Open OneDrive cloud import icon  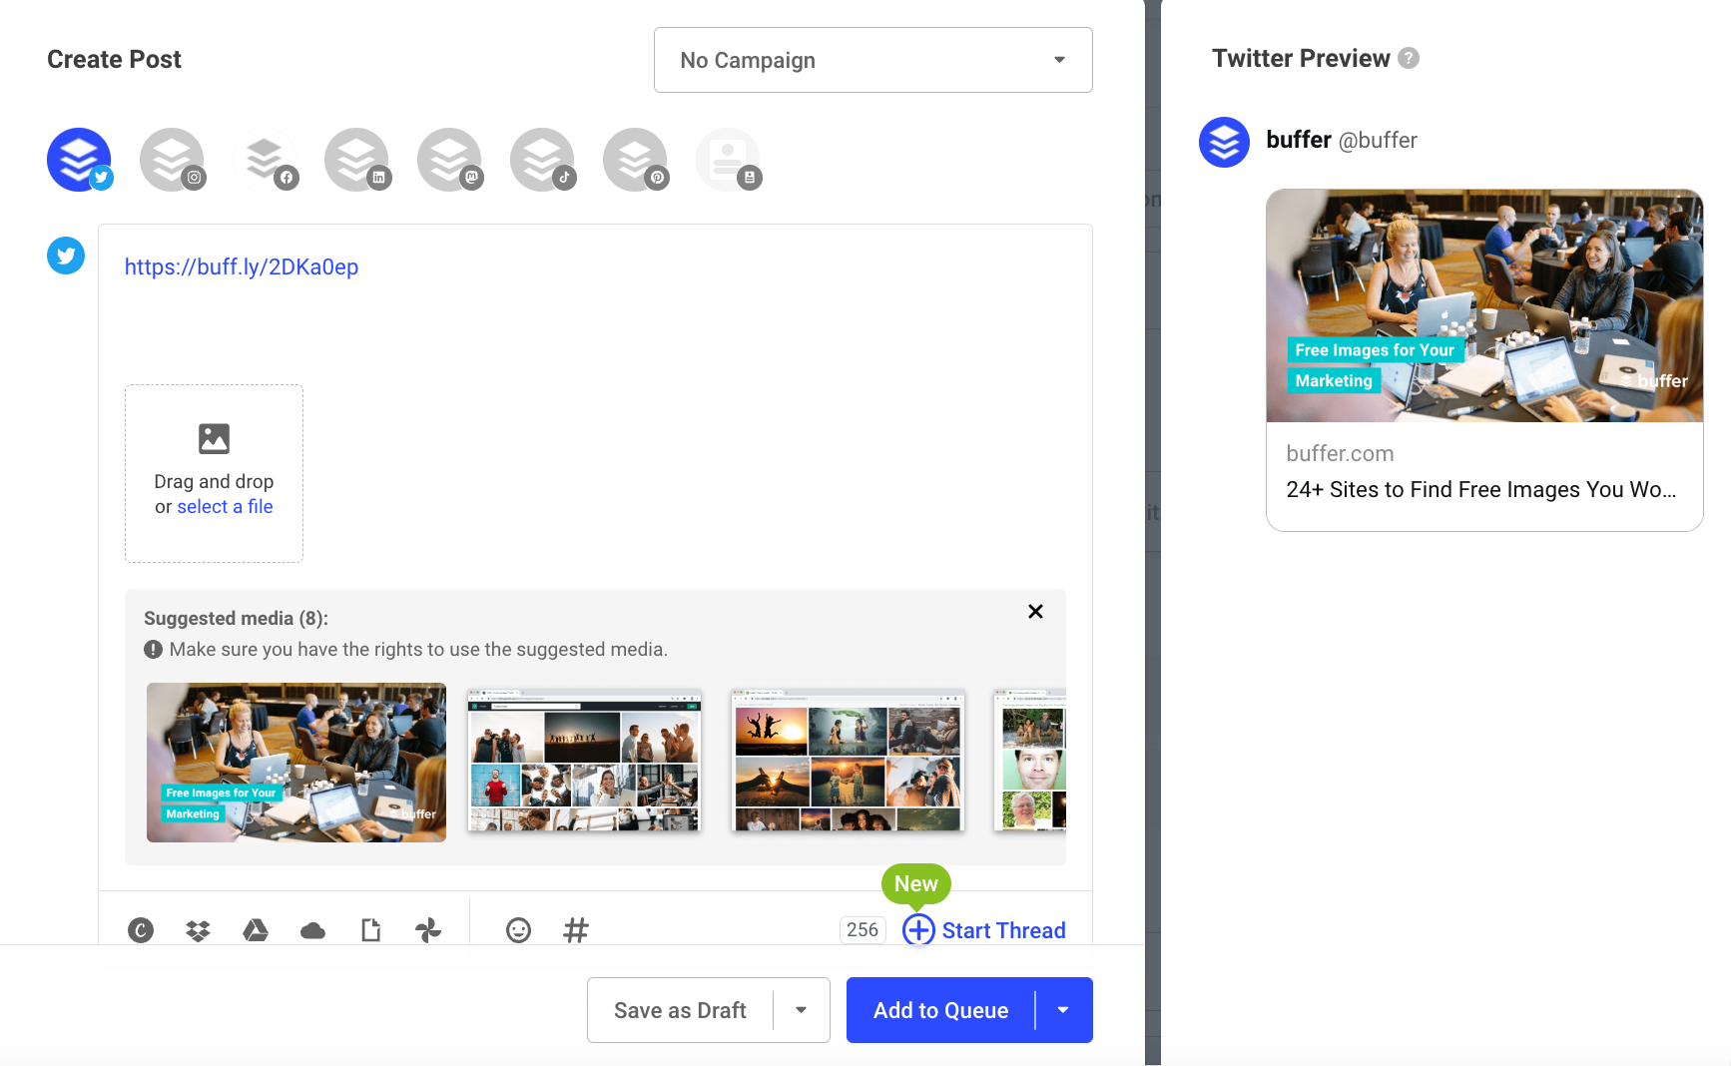(312, 929)
